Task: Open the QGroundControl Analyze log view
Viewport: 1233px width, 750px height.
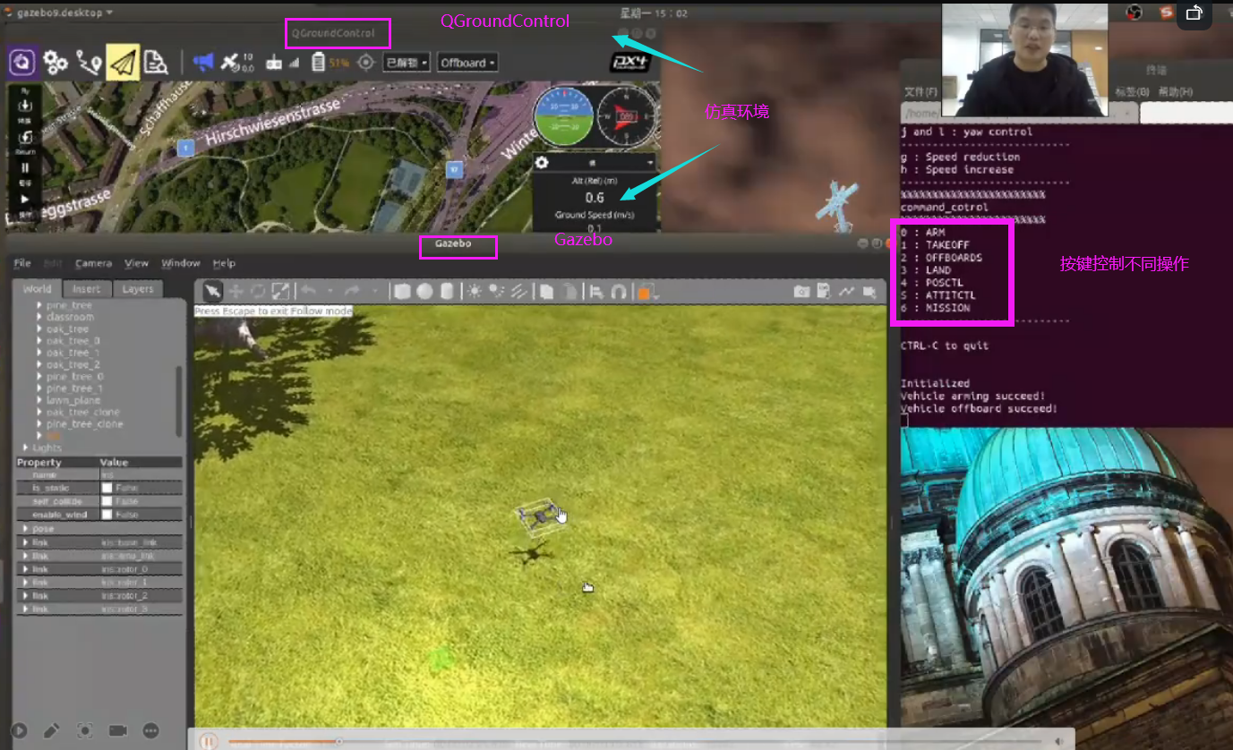Action: (x=156, y=62)
